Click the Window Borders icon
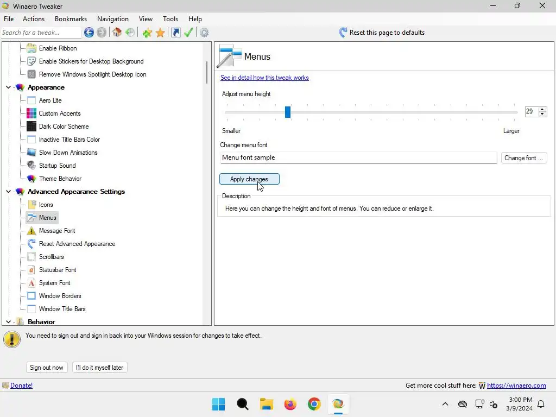This screenshot has width=556, height=417. 31,296
